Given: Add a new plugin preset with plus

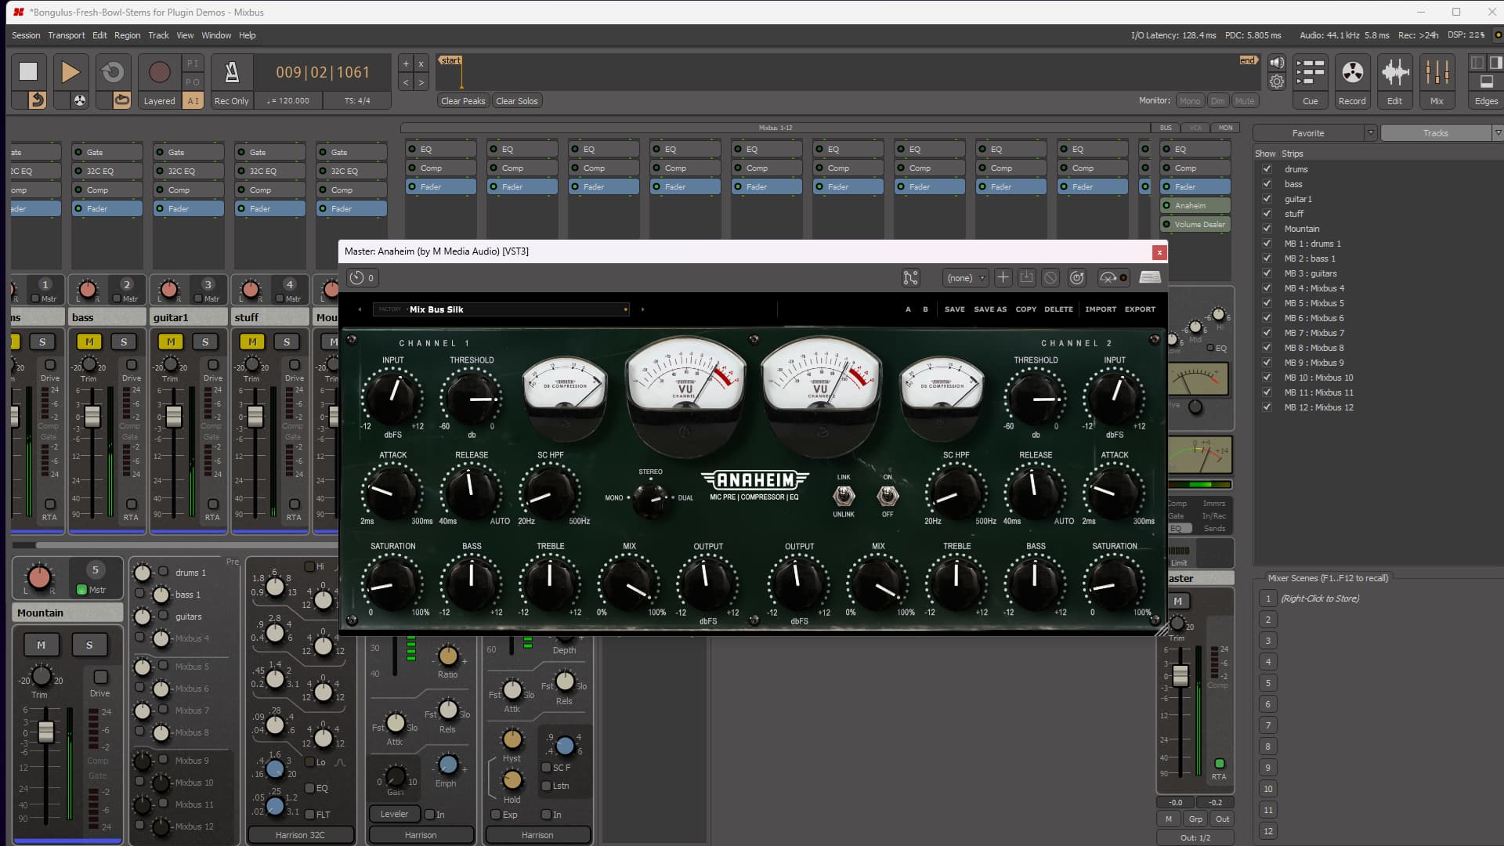Looking at the screenshot, I should click(1003, 277).
